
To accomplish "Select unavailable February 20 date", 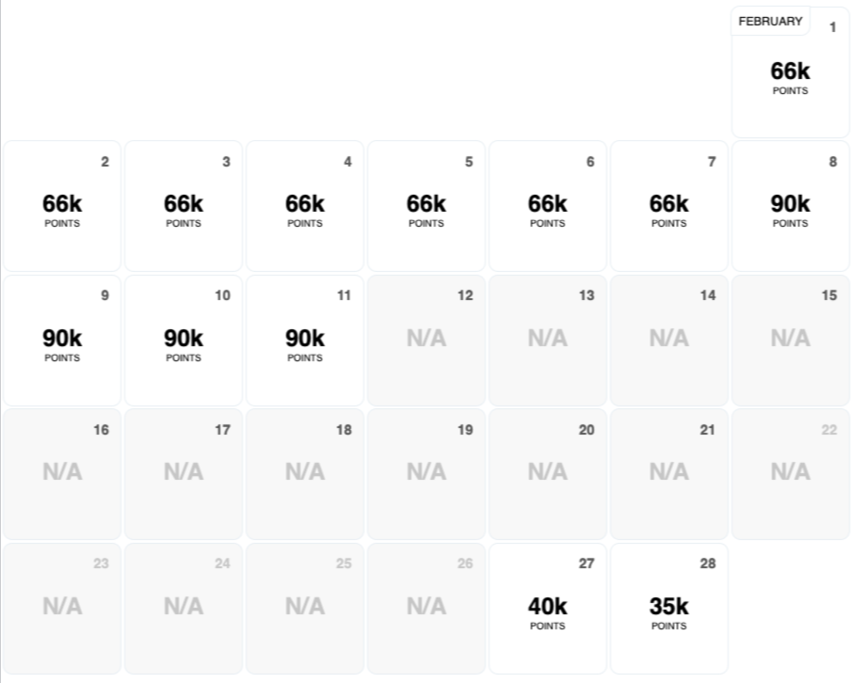I will point(548,474).
